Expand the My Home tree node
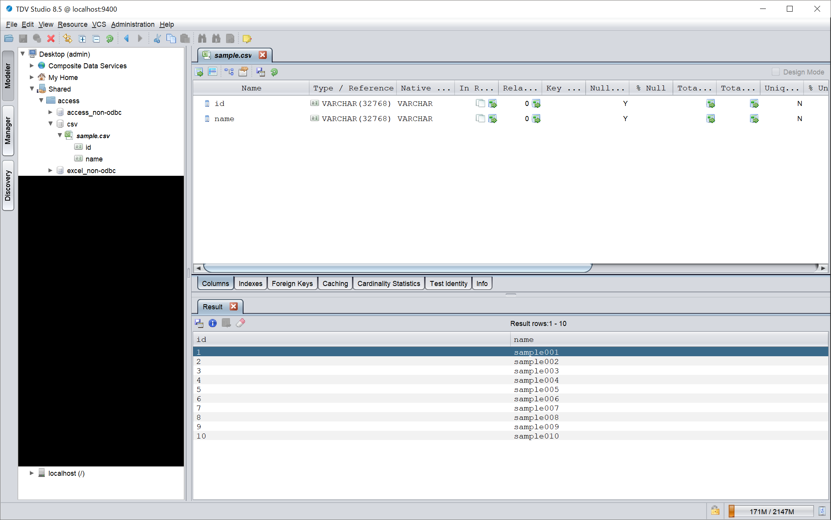This screenshot has width=831, height=520. (32, 77)
